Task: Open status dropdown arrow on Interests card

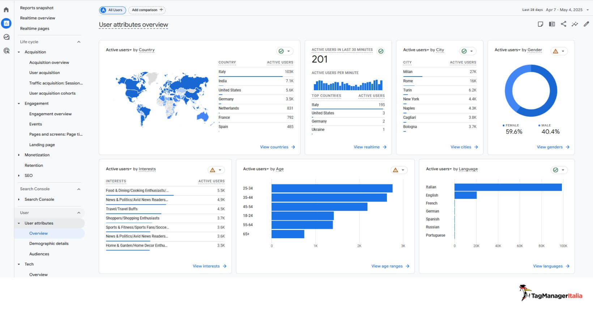Action: [220, 170]
